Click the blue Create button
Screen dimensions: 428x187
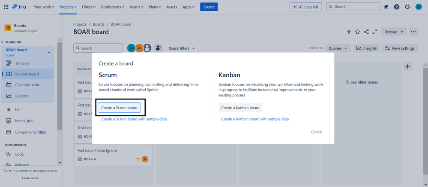(x=209, y=7)
